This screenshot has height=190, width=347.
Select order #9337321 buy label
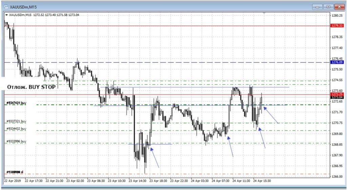(16, 121)
